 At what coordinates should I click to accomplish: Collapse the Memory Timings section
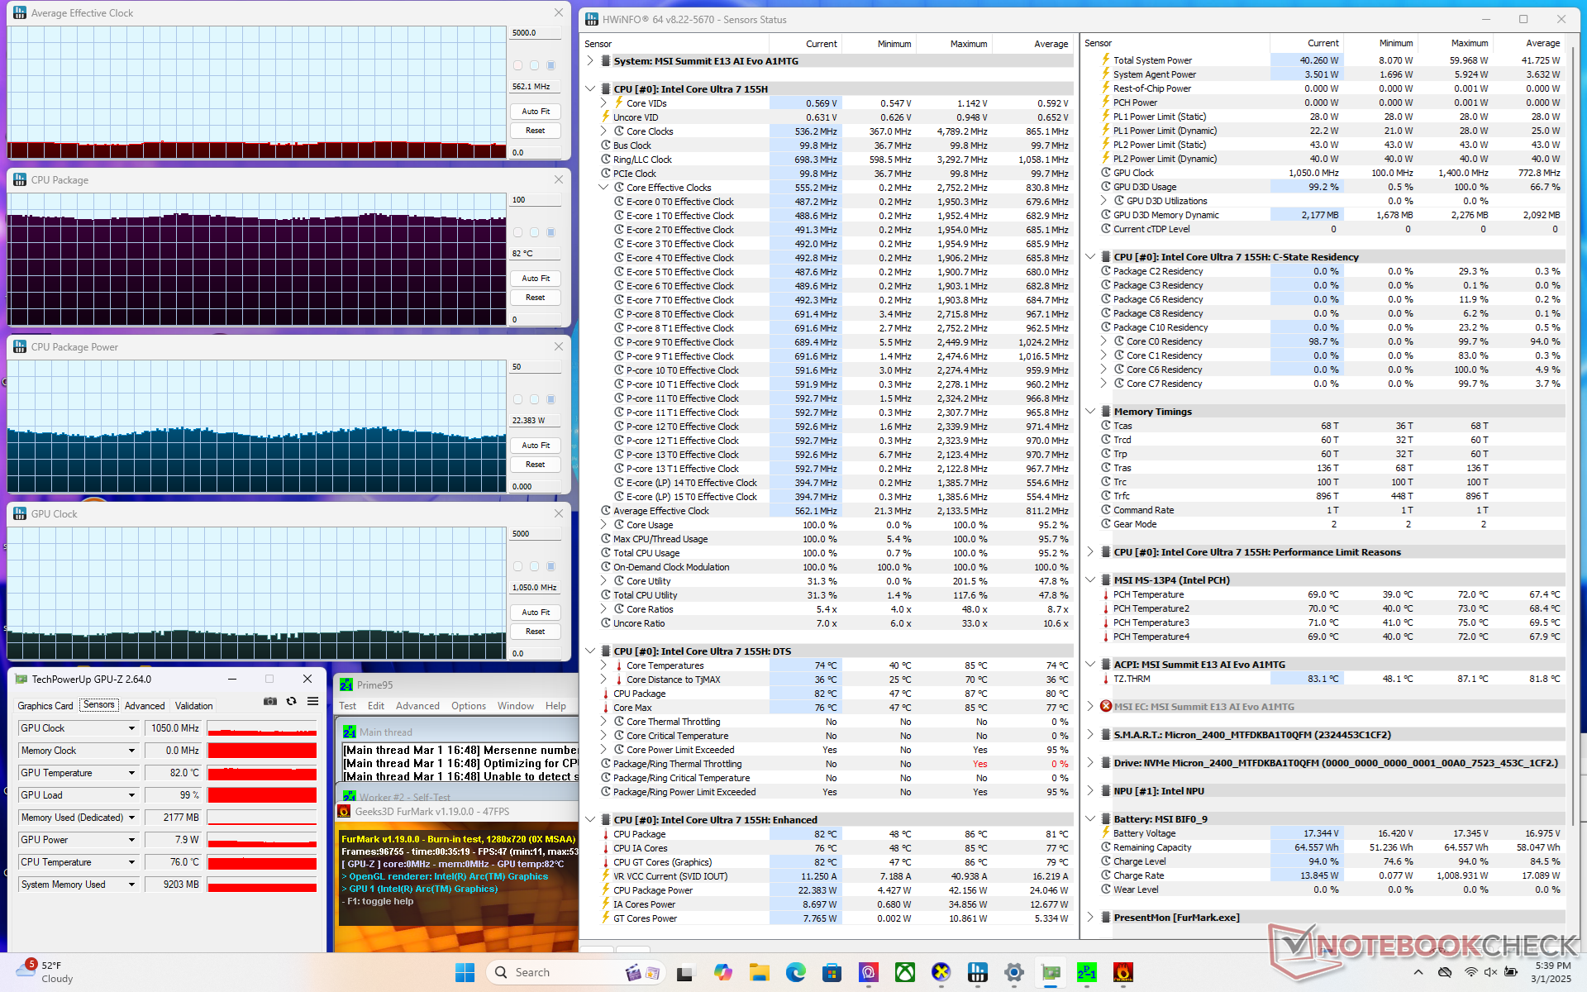point(1090,411)
